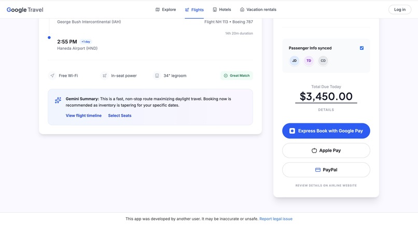Expand the price DETAILS section
Screen dimensions: 418x225
point(326,110)
